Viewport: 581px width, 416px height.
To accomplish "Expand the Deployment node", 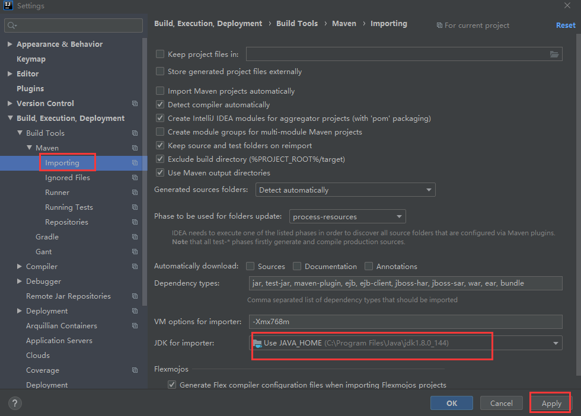I will (x=20, y=311).
